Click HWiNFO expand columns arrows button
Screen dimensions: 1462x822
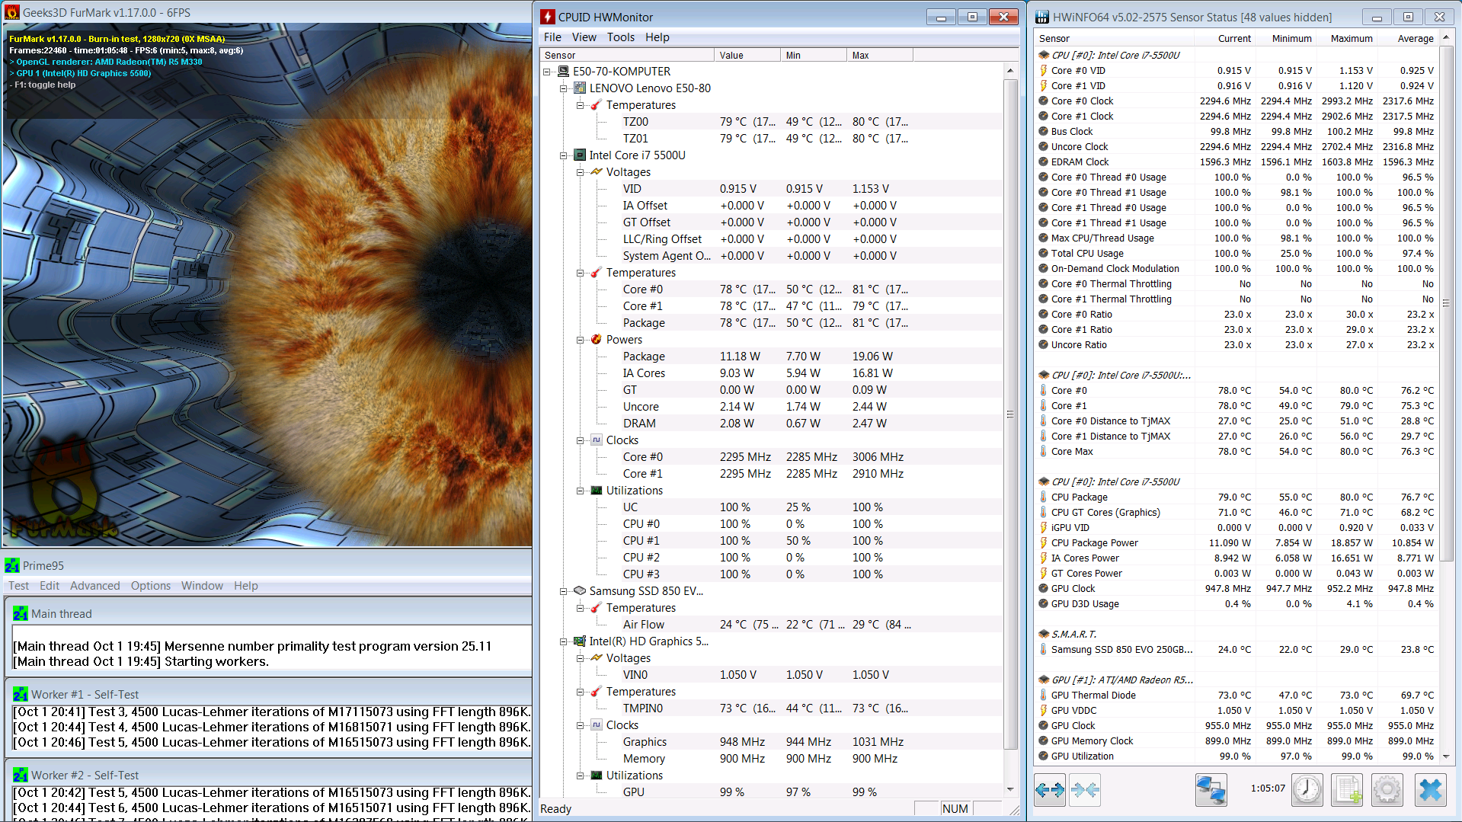click(x=1050, y=790)
